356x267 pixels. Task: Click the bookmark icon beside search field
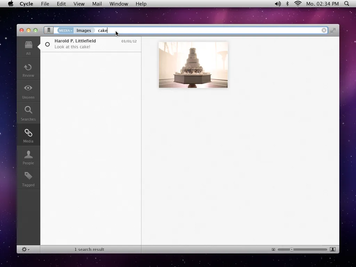[x=49, y=30]
